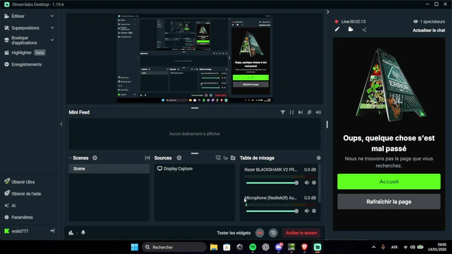This screenshot has width=452, height=254.
Task: Expand the Éditeur menu chevron
Action: tap(52, 16)
